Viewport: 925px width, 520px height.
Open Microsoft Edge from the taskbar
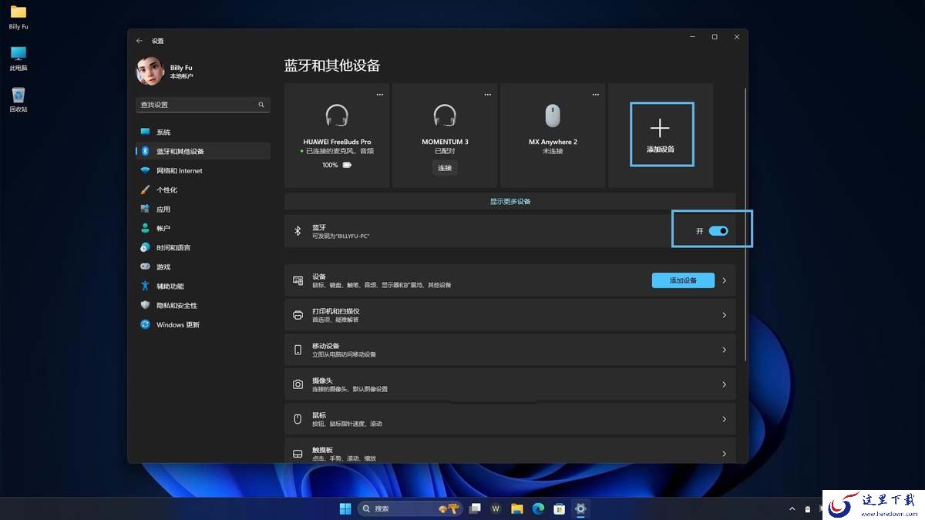coord(538,508)
